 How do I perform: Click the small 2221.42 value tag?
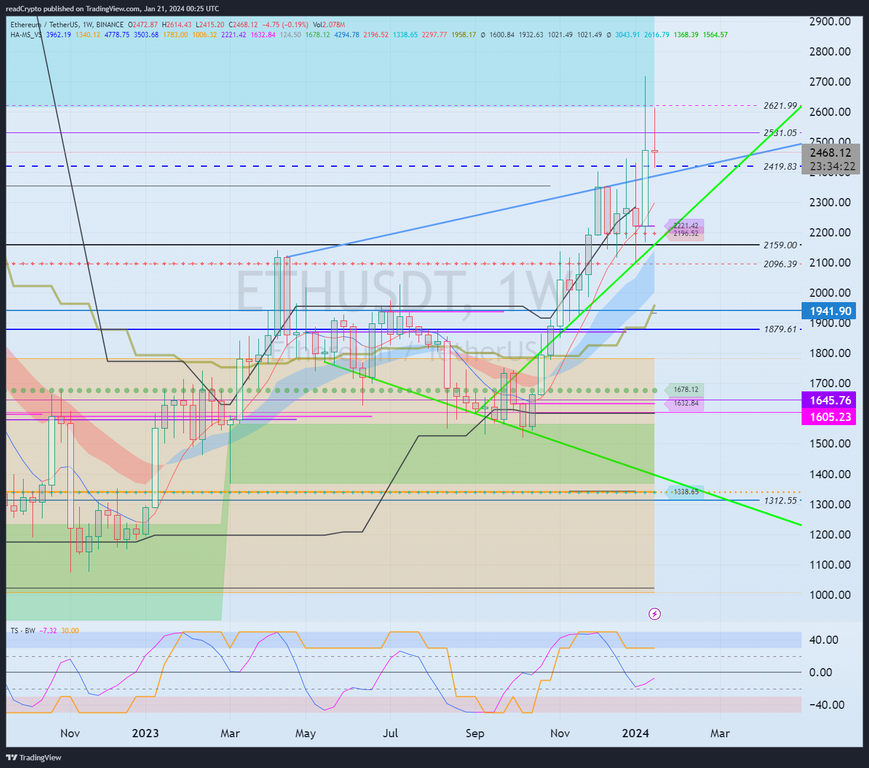click(x=686, y=225)
